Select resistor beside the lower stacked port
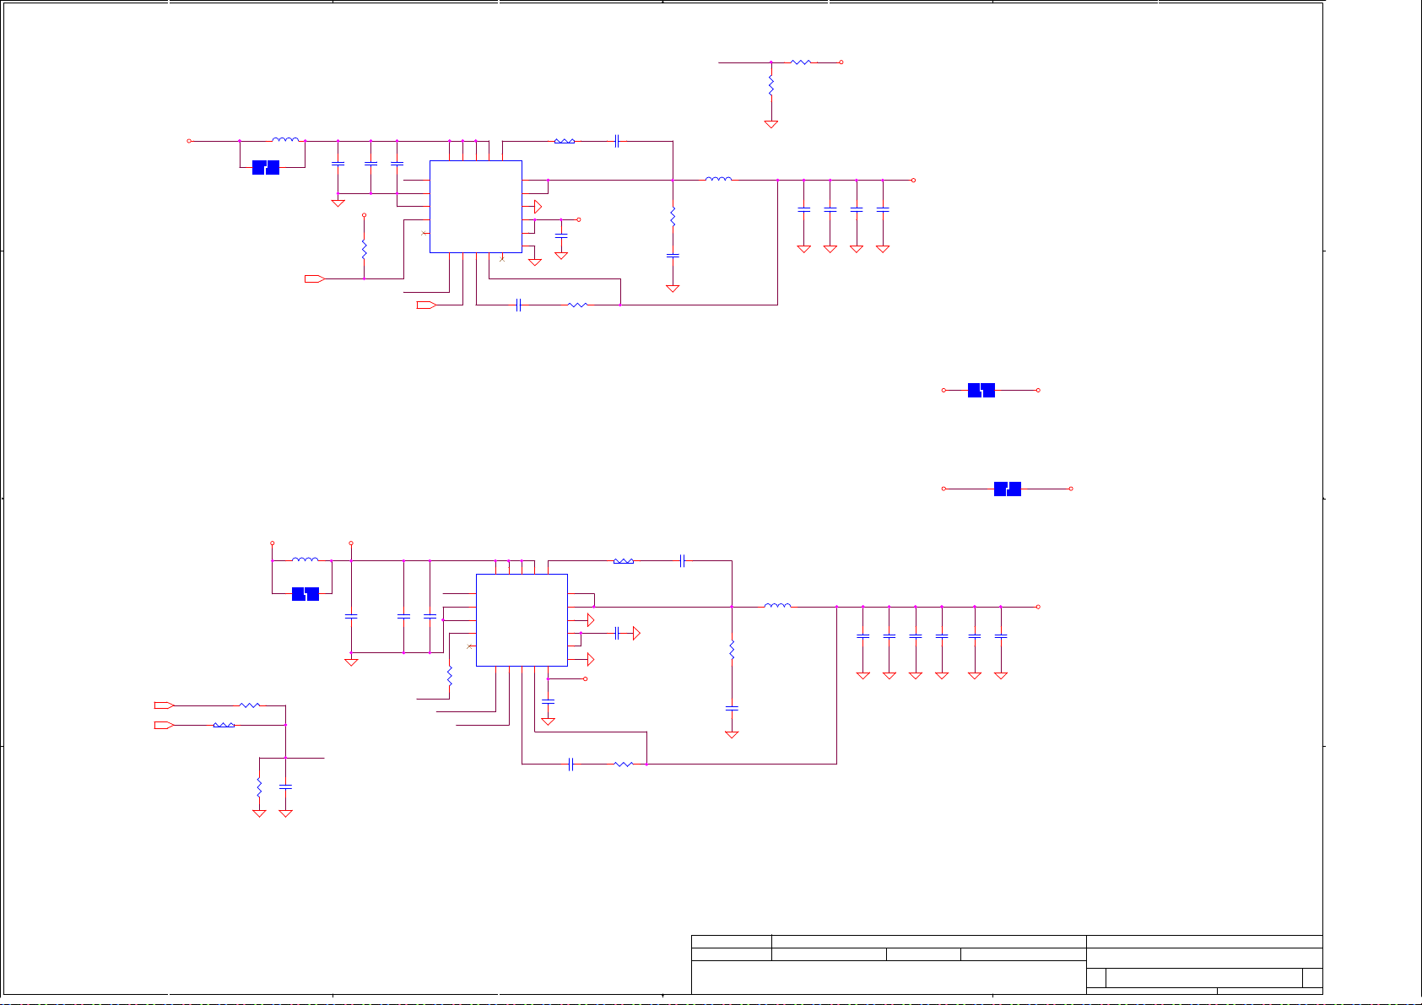Viewport: 1422px width, 1005px height. (224, 725)
